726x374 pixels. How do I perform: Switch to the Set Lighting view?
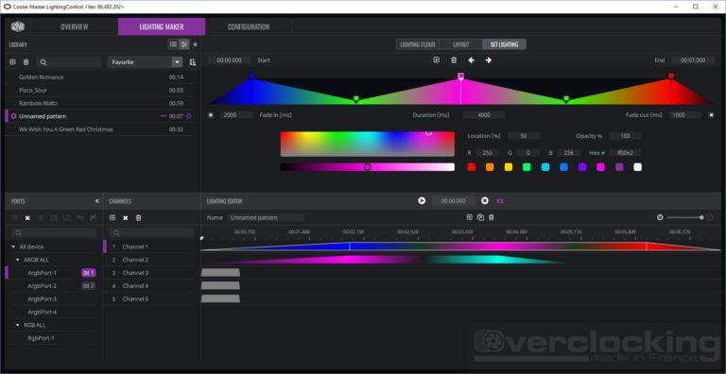pos(504,44)
